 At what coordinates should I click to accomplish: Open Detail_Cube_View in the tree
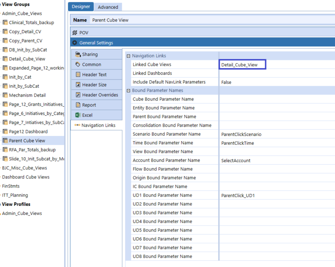pos(27,59)
